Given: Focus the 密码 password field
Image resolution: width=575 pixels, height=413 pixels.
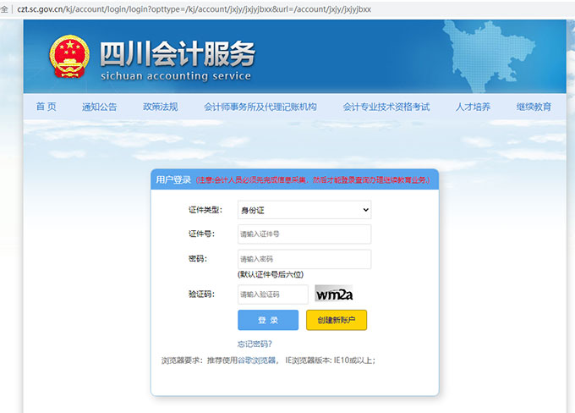Looking at the screenshot, I should point(304,259).
